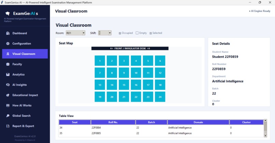This screenshot has height=143, width=275.
Task: Toggle the Empty legend checkbox
Action: click(137, 33)
